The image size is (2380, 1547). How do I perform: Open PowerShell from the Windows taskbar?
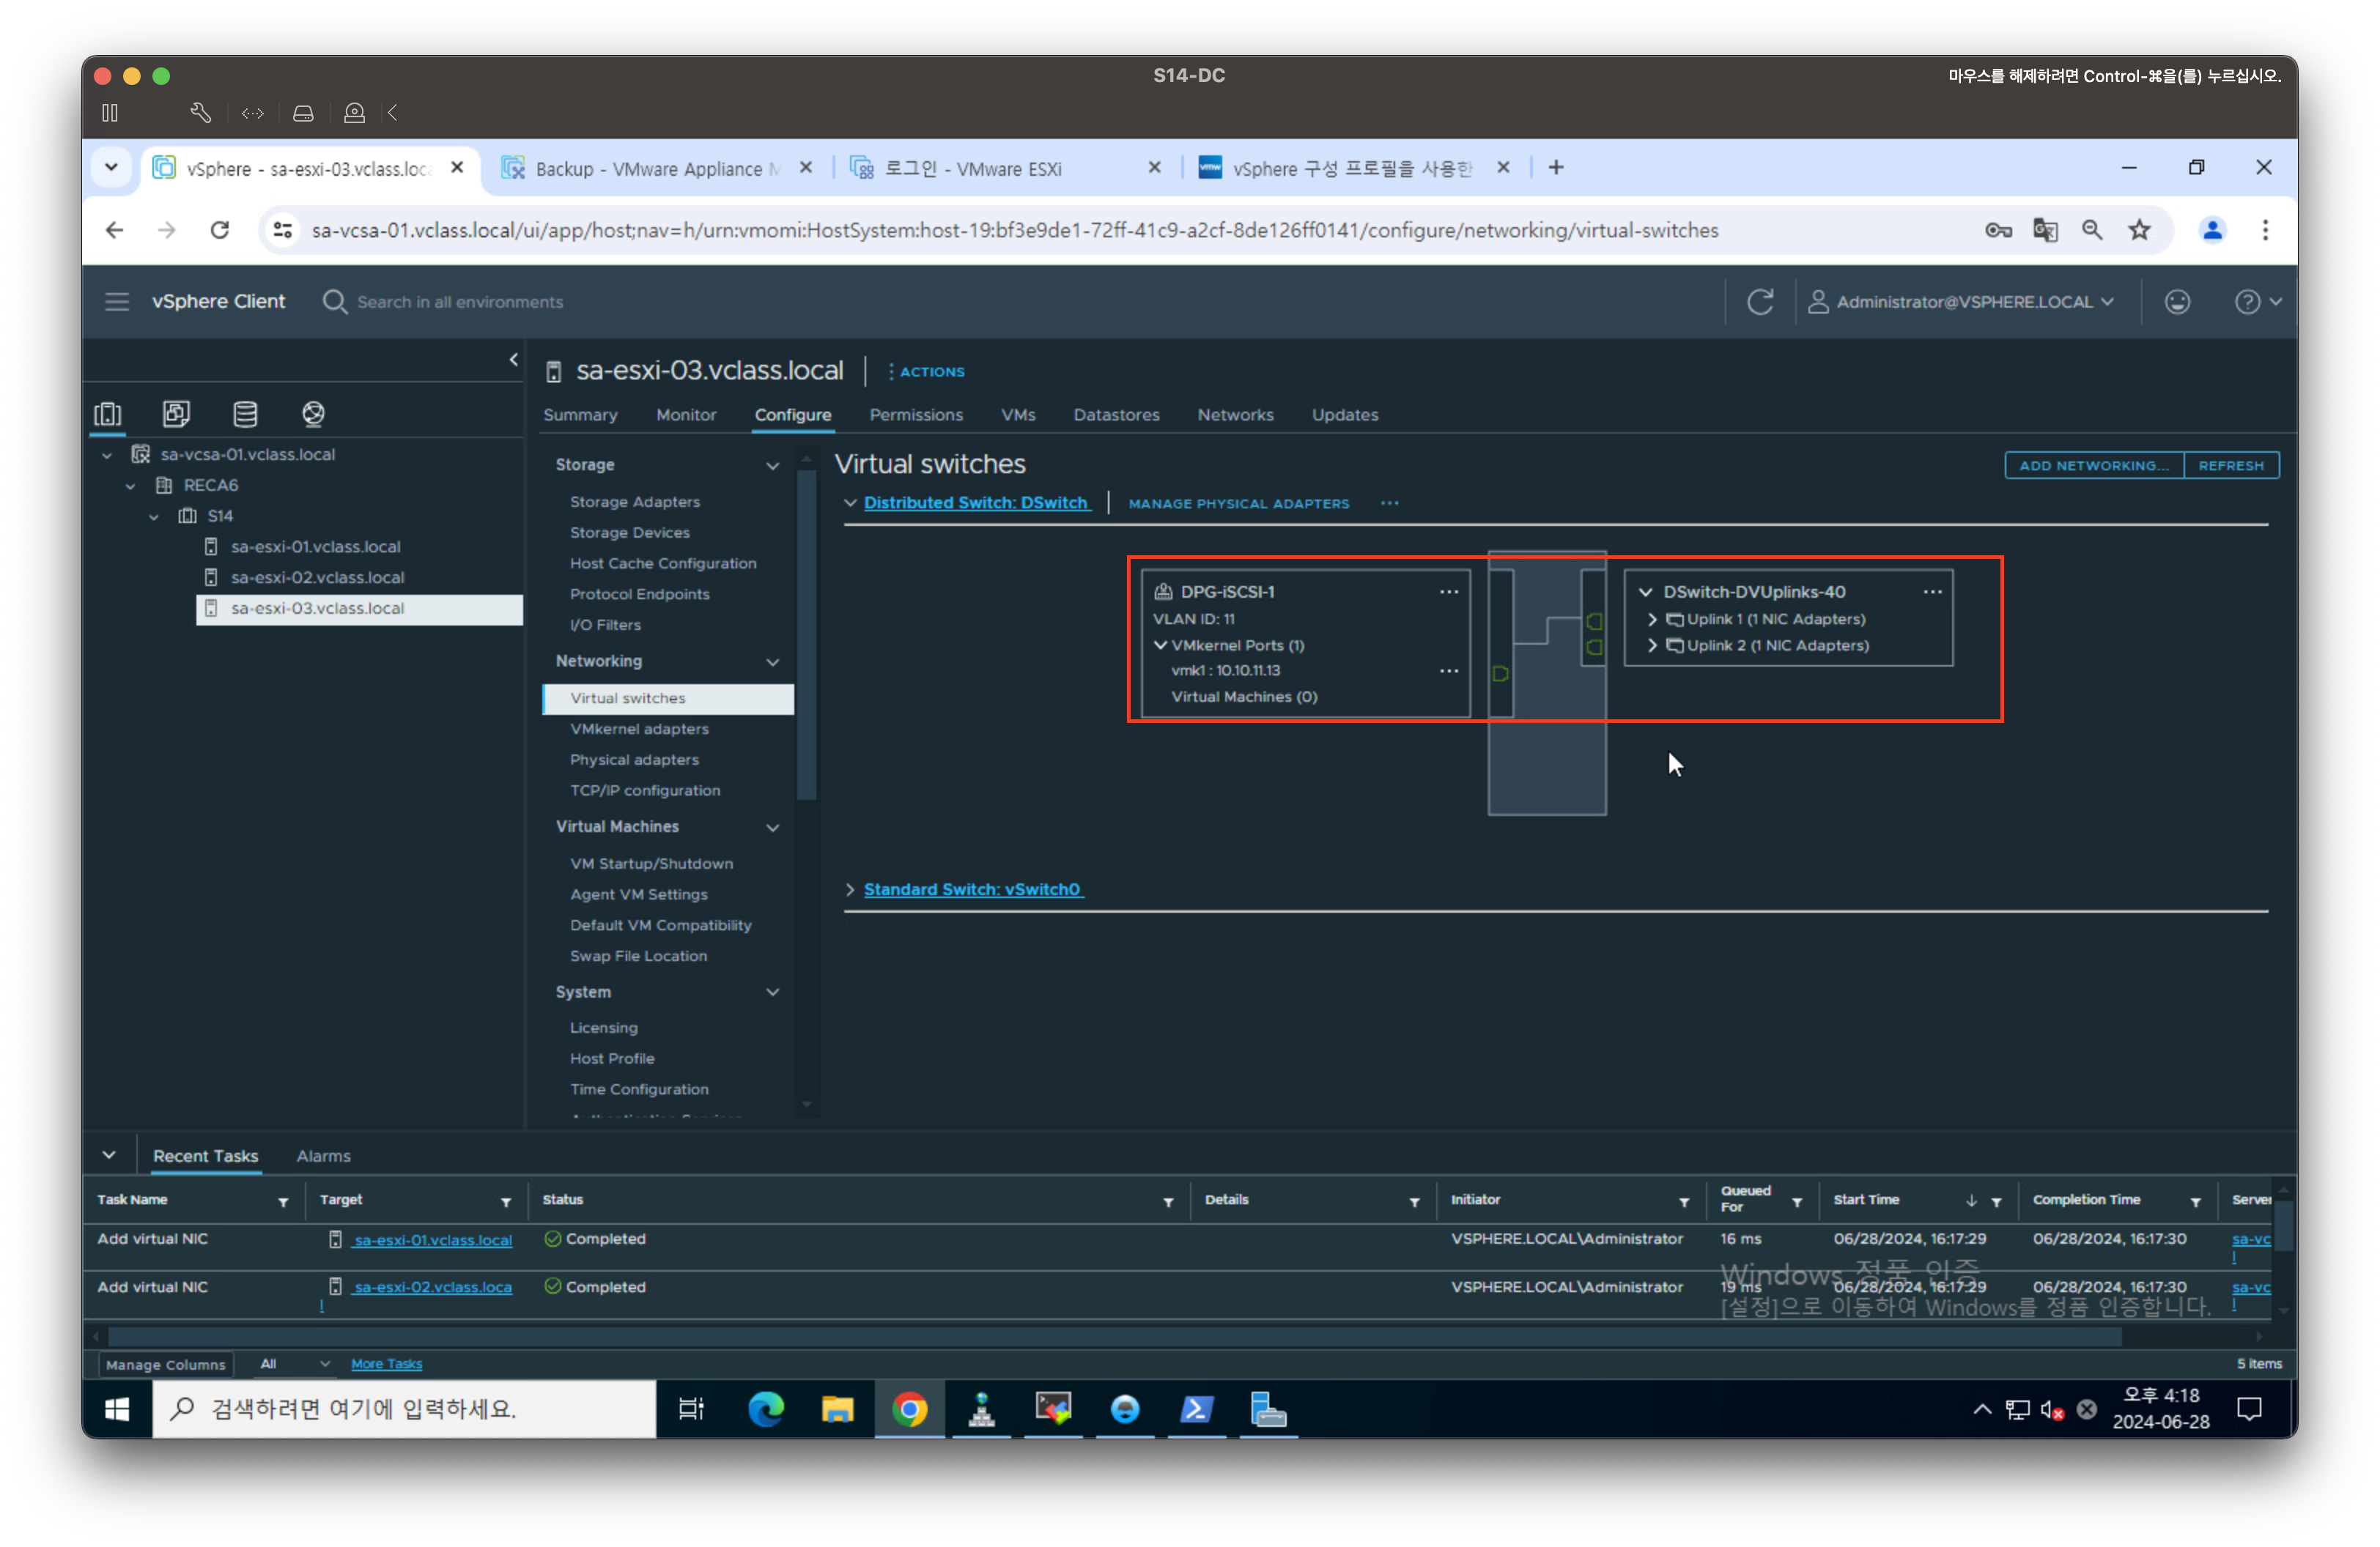pos(1196,1409)
